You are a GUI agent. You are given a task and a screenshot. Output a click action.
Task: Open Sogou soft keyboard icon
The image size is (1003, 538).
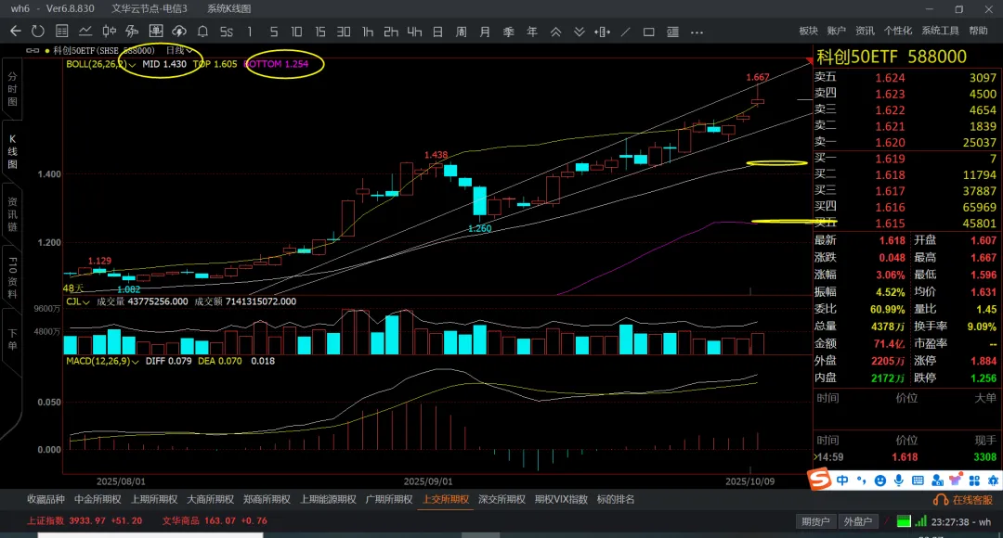pos(918,480)
